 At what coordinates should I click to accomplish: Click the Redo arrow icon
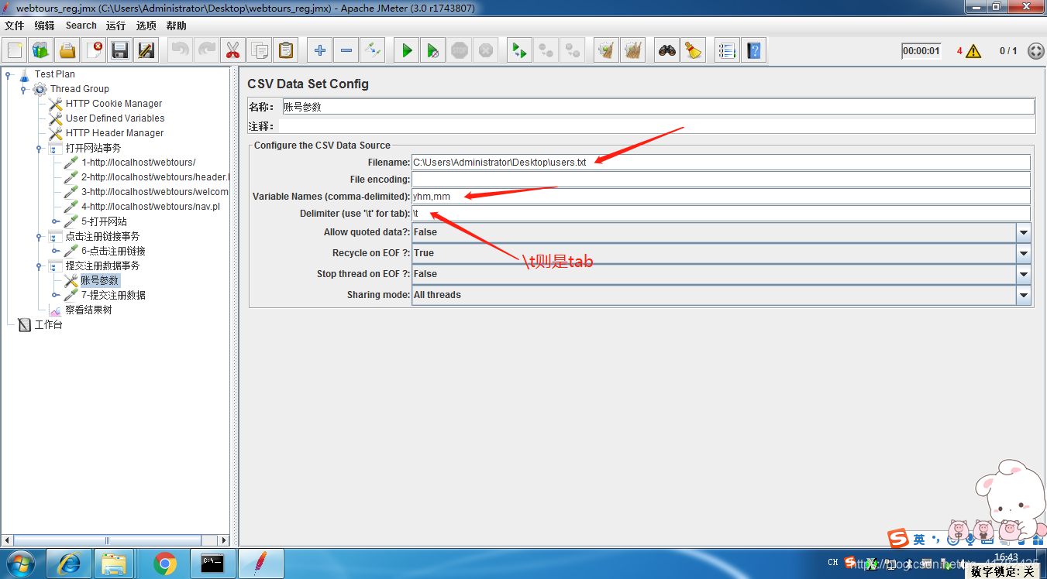pos(207,51)
